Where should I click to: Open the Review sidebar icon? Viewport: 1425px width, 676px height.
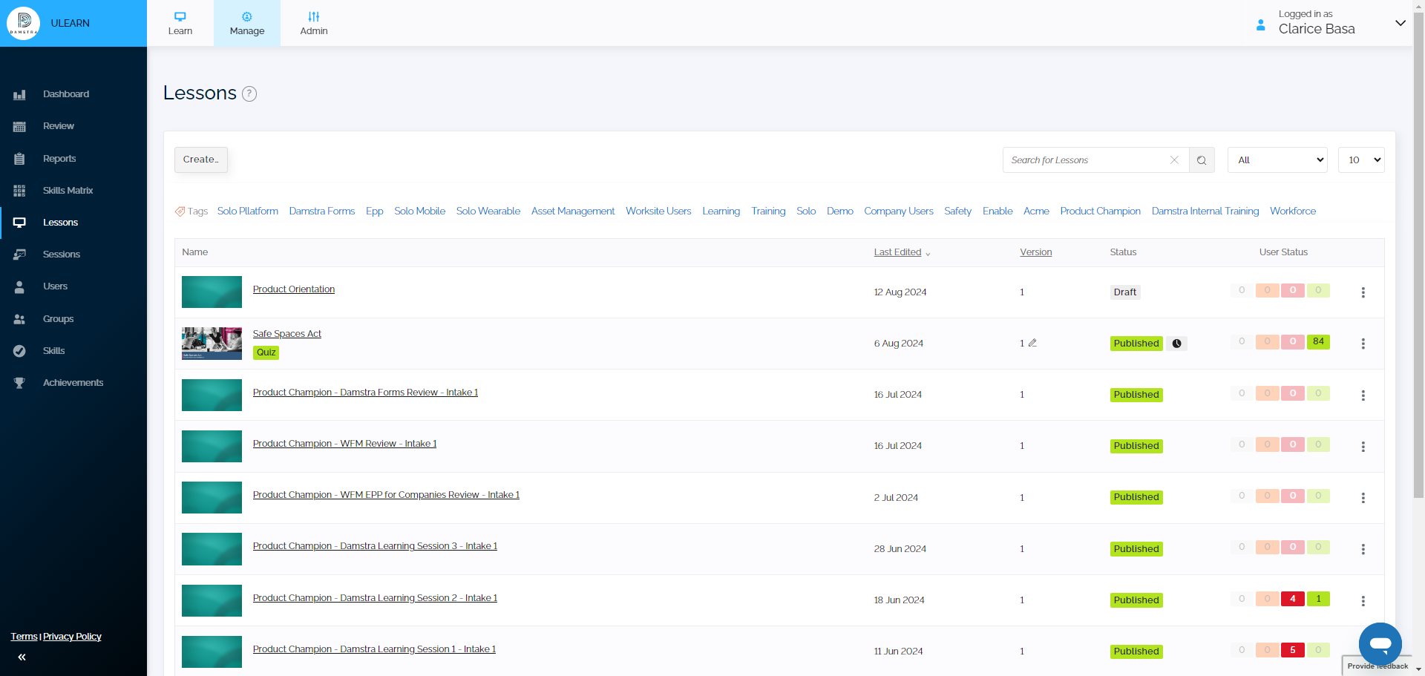point(19,126)
